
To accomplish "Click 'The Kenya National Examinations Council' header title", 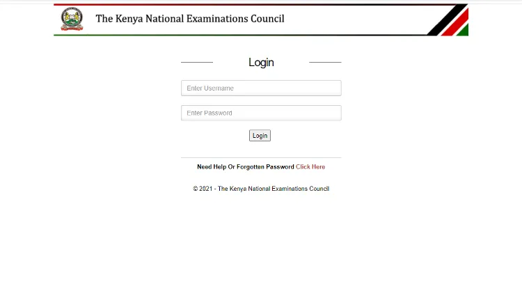I will [x=189, y=19].
